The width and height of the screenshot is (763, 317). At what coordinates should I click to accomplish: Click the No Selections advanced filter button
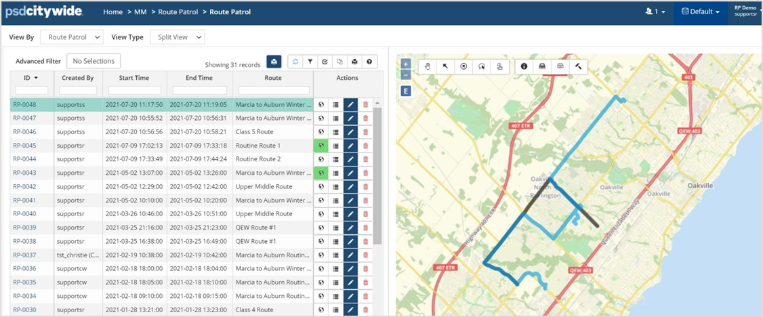(x=94, y=61)
